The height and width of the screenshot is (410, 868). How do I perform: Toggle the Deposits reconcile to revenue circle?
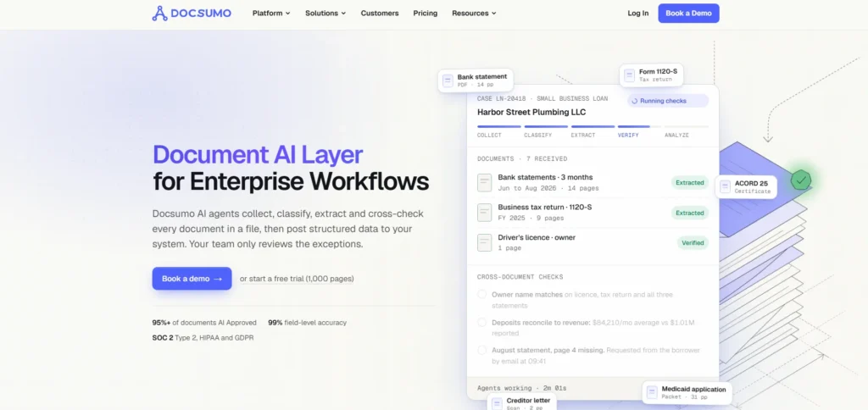tap(482, 322)
